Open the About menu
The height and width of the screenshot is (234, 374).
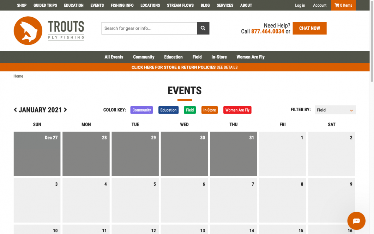pos(246,5)
